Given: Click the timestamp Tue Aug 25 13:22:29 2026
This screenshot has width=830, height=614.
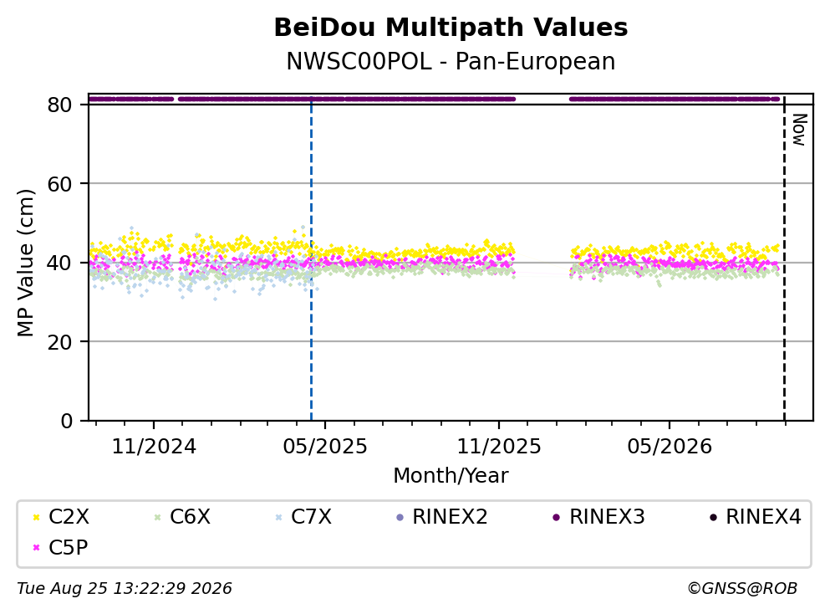Looking at the screenshot, I should [x=125, y=589].
